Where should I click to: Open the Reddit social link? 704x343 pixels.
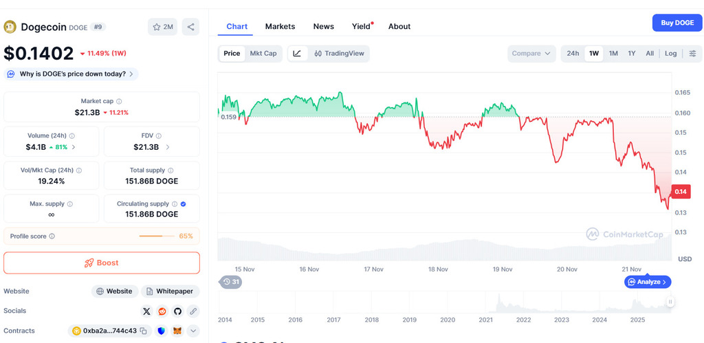pyautogui.click(x=162, y=311)
